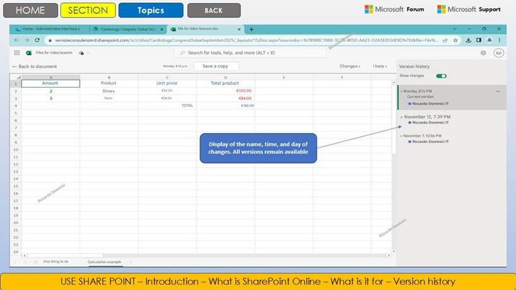Expand the November 7, 10:56 PM version
Image resolution: width=516 pixels, height=290 pixels.
[401, 136]
